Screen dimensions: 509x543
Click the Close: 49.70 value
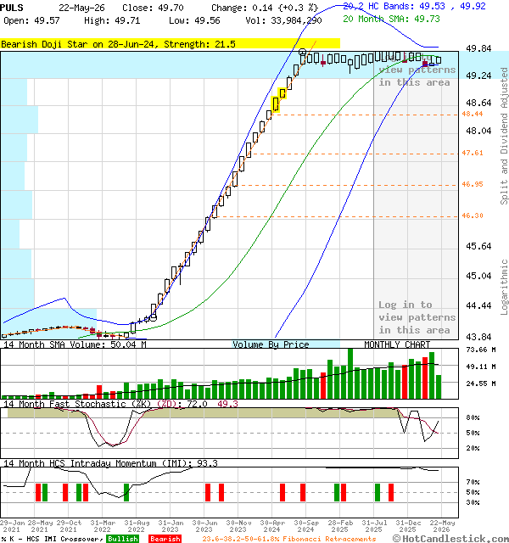[153, 8]
